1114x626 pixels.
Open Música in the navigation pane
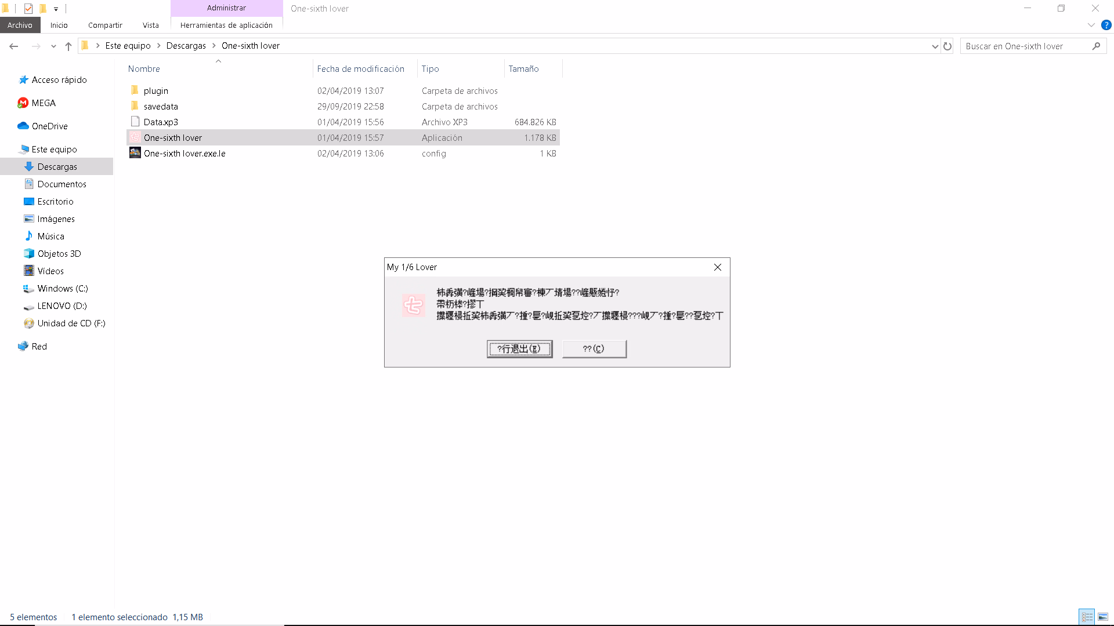50,236
